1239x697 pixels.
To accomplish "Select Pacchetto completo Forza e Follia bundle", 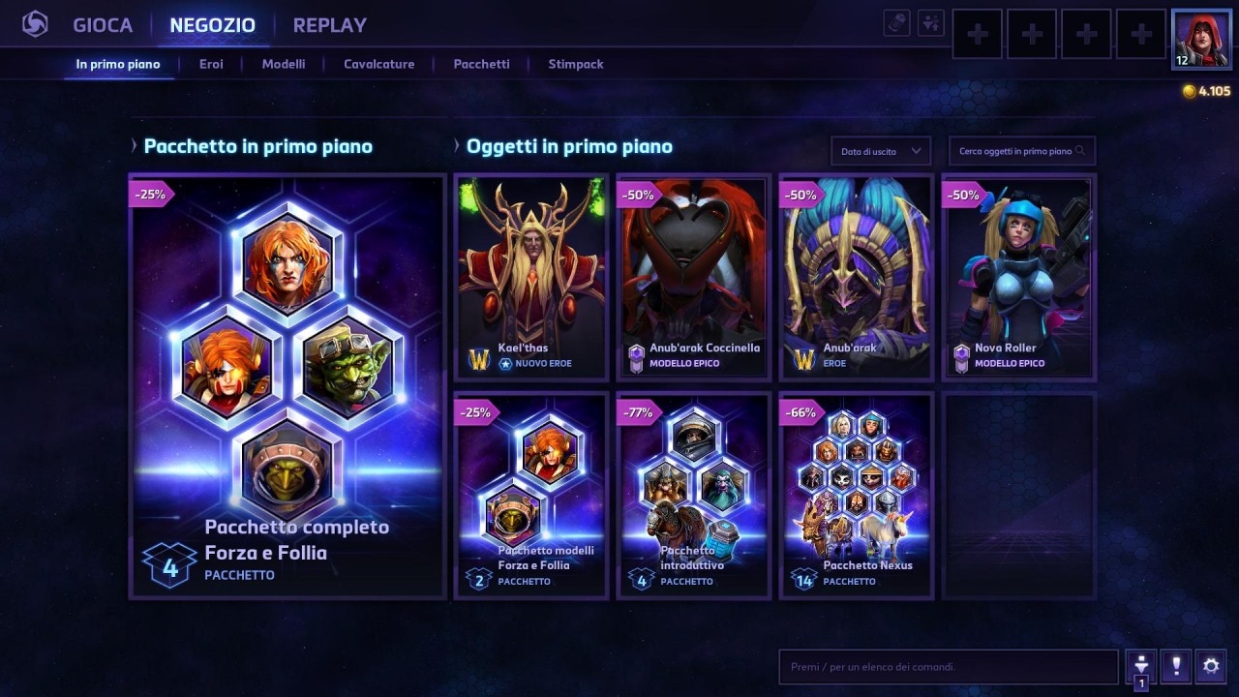I will pyautogui.click(x=287, y=386).
